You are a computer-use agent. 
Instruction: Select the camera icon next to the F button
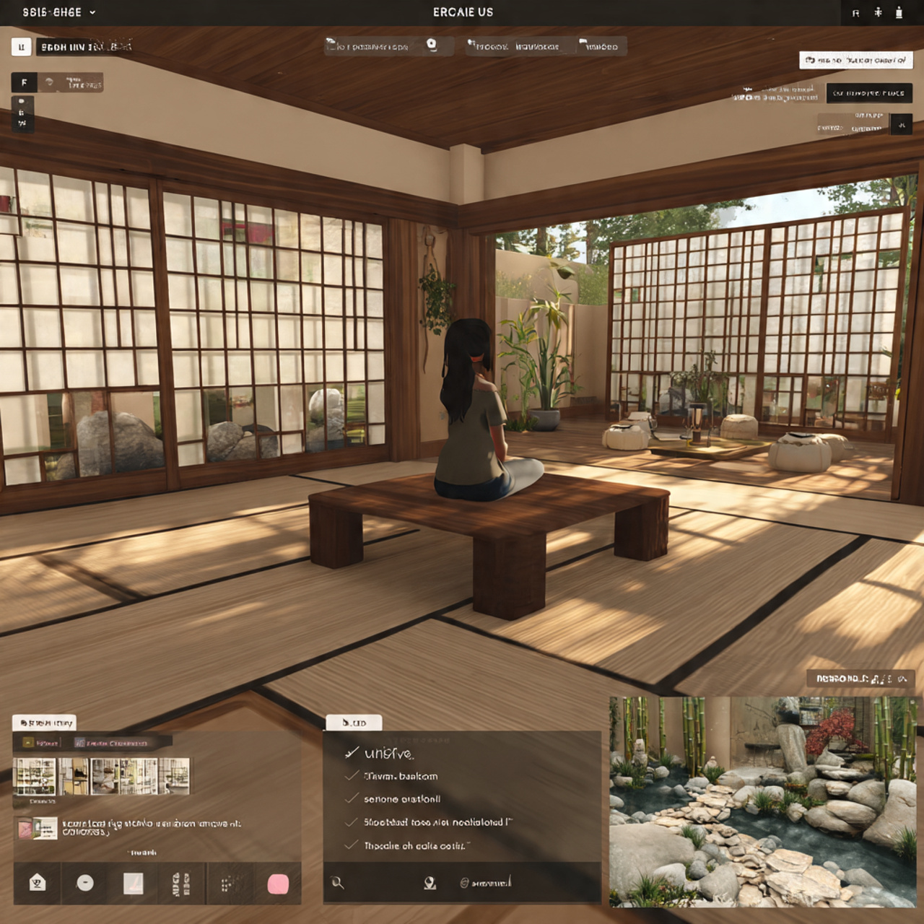coord(49,82)
